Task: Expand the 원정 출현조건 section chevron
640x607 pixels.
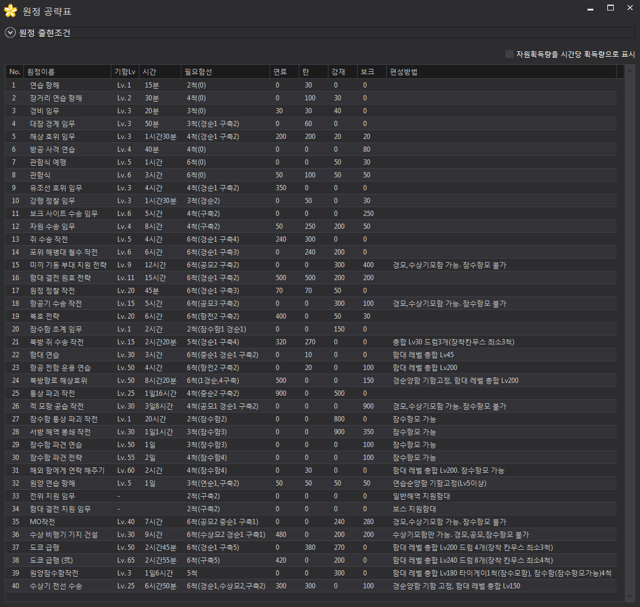Action: [10, 33]
